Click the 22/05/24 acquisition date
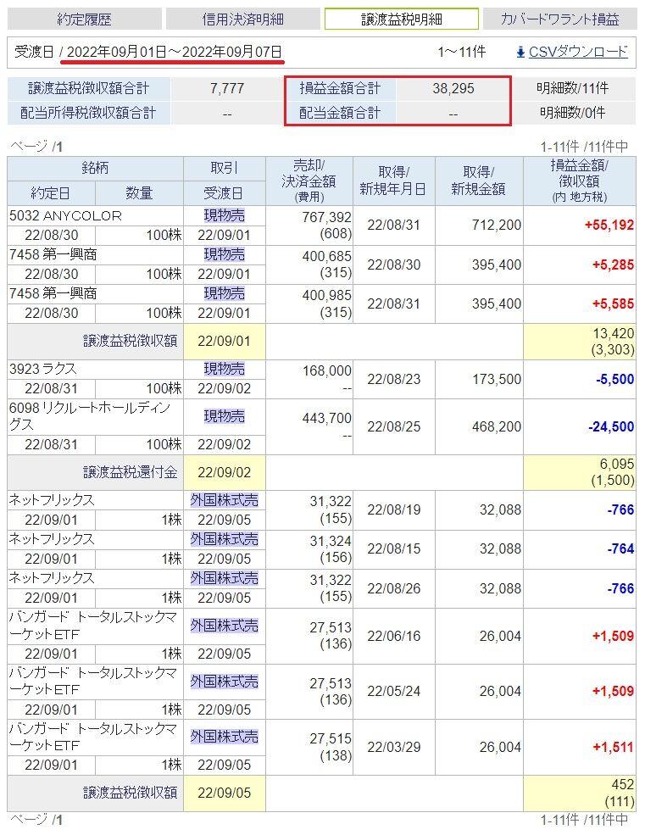The image size is (645, 835). 393,691
